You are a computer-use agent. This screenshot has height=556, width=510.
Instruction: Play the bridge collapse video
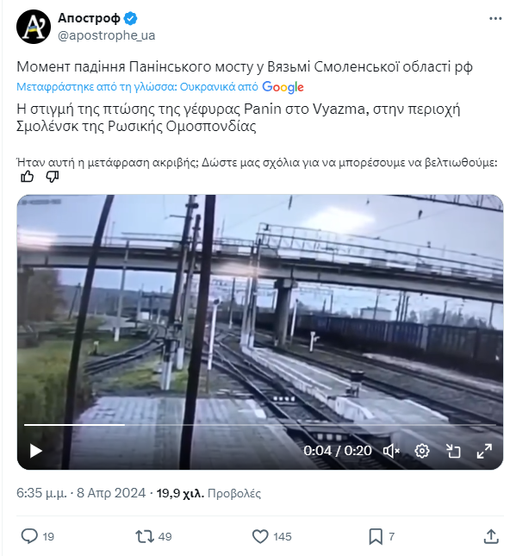click(36, 451)
